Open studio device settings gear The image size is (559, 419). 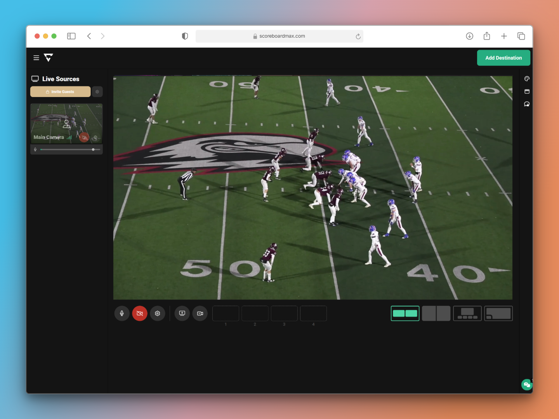tap(158, 313)
